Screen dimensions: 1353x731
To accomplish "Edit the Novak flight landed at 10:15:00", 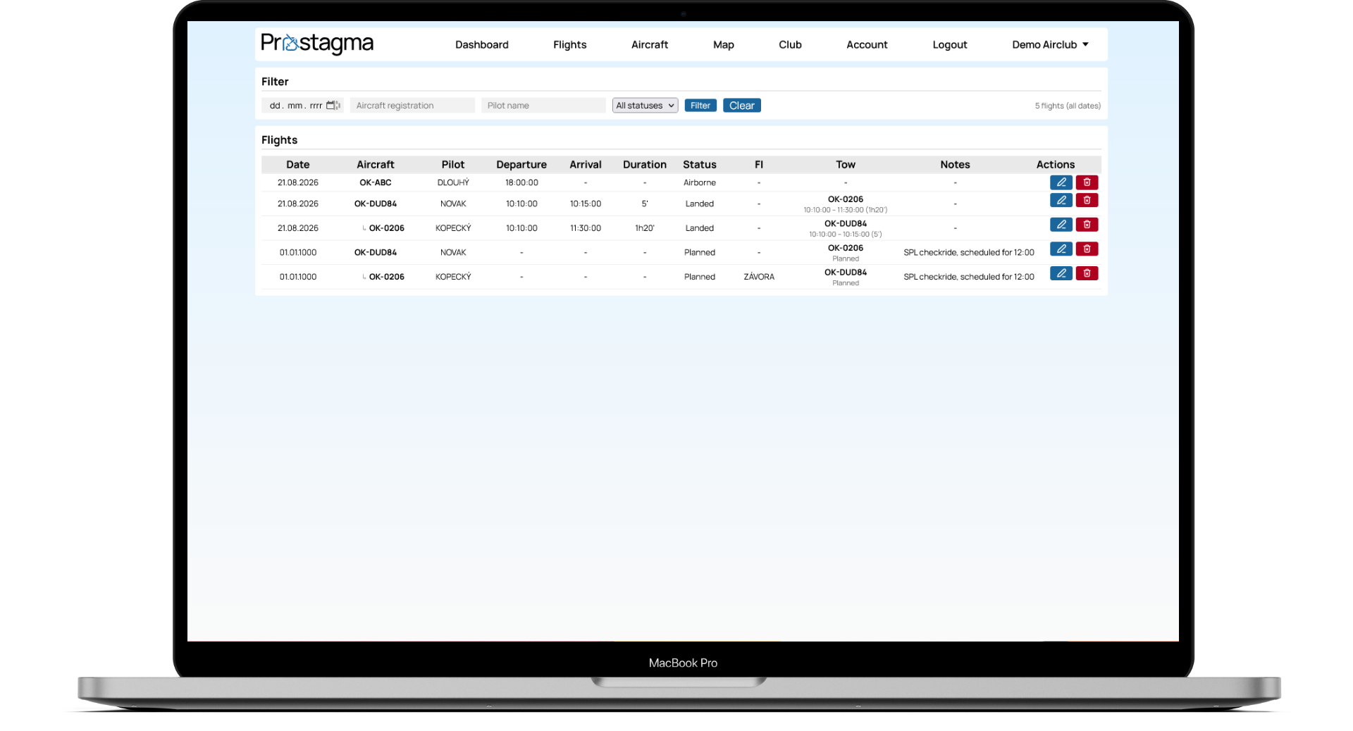I will click(x=1061, y=200).
